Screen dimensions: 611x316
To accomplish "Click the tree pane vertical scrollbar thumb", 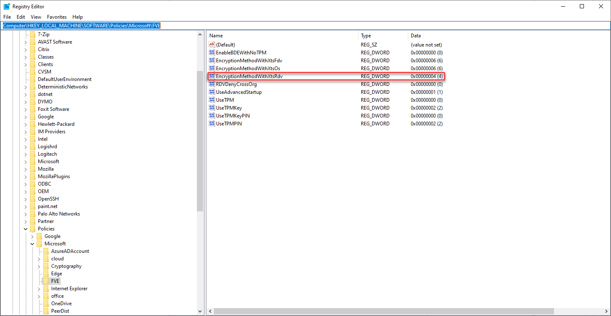I will [x=200, y=141].
